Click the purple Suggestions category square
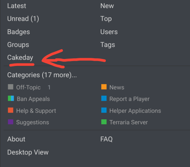Image resolution: width=190 pixels, height=167 pixels. 11,122
